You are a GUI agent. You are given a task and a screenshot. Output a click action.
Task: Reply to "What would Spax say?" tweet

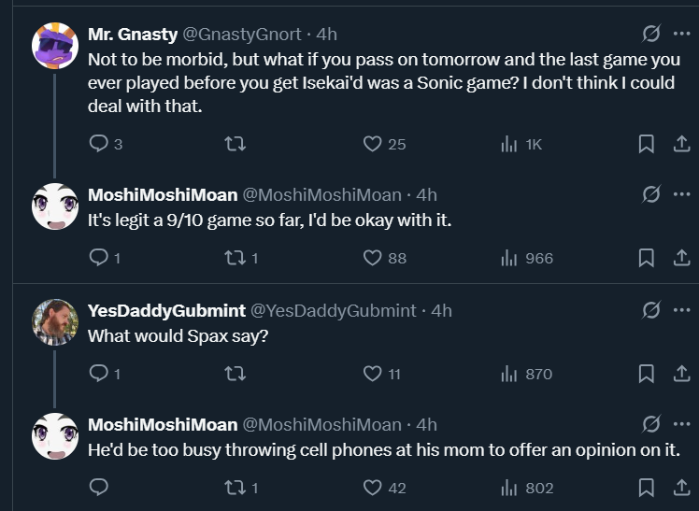click(99, 374)
